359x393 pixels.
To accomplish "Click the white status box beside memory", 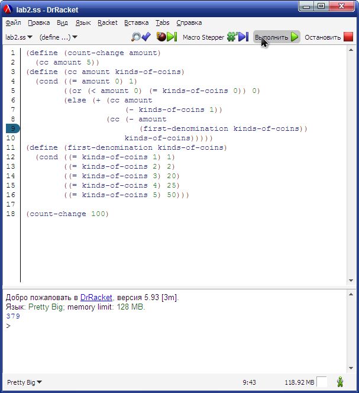I will pos(322,382).
